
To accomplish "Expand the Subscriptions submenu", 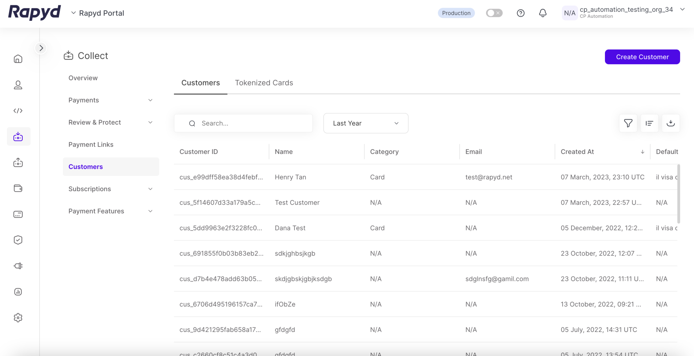I will [x=150, y=189].
